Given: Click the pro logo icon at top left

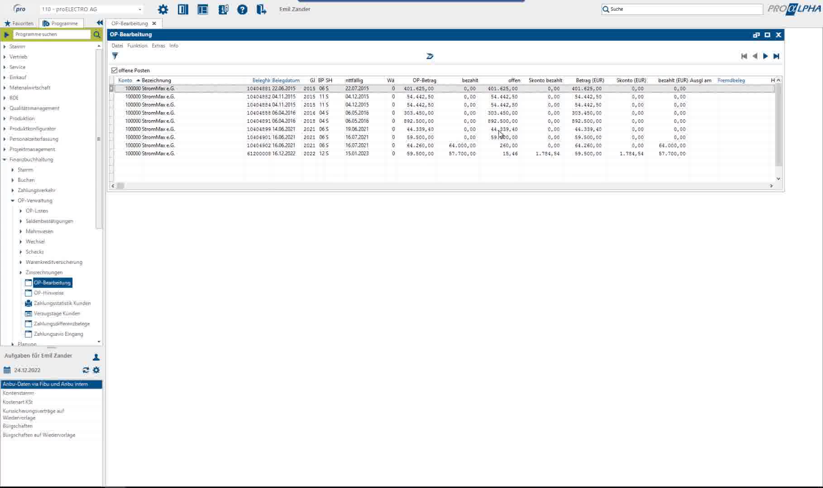Looking at the screenshot, I should pyautogui.click(x=19, y=9).
